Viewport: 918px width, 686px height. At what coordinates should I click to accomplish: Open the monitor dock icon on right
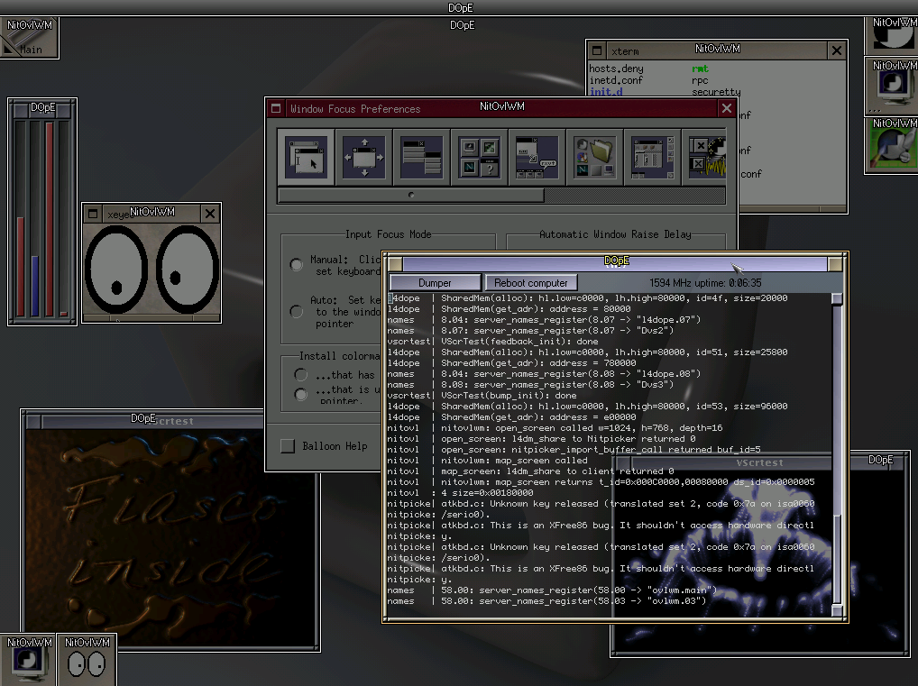(x=892, y=87)
